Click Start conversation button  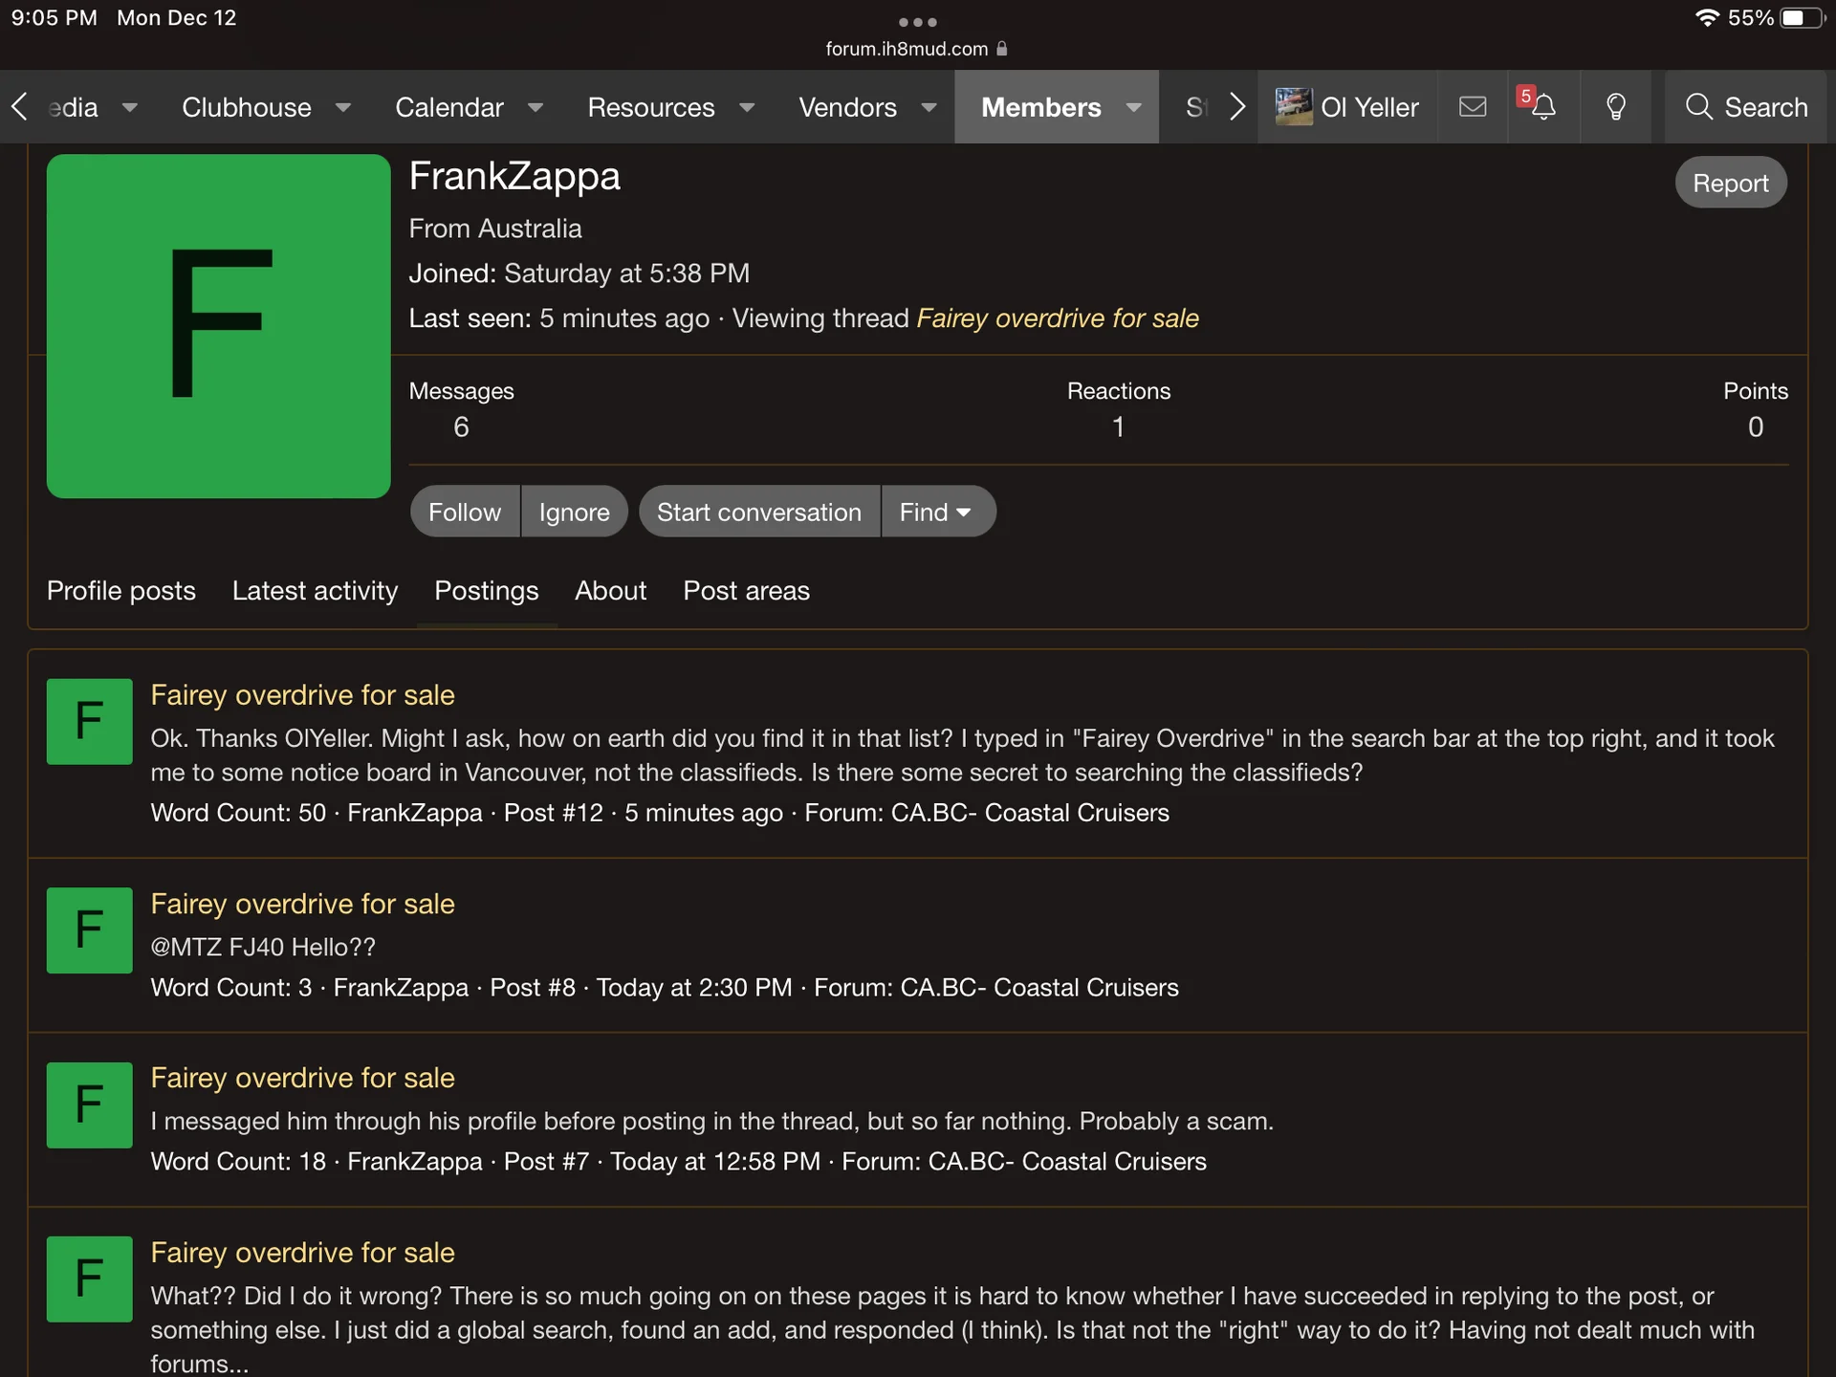pos(758,512)
